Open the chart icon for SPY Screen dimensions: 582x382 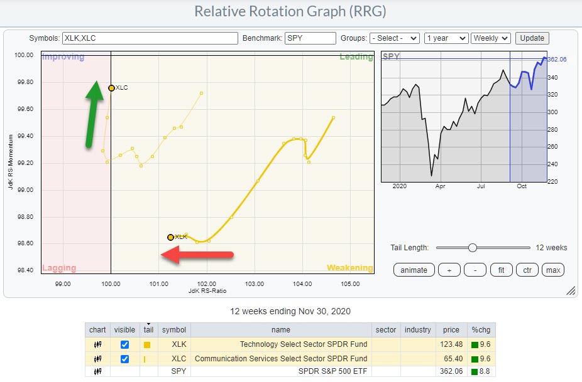click(x=97, y=372)
